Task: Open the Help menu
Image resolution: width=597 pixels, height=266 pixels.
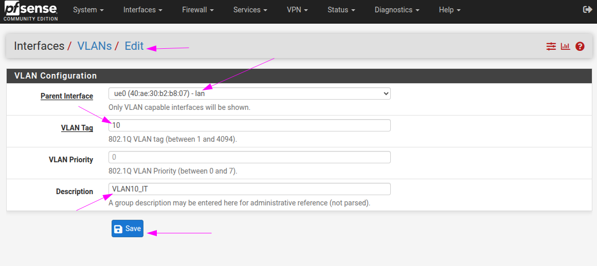Action: pos(449,10)
